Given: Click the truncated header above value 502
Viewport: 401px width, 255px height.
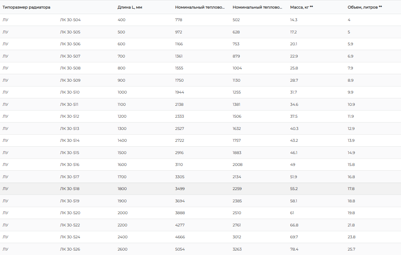Looking at the screenshot, I should [257, 7].
